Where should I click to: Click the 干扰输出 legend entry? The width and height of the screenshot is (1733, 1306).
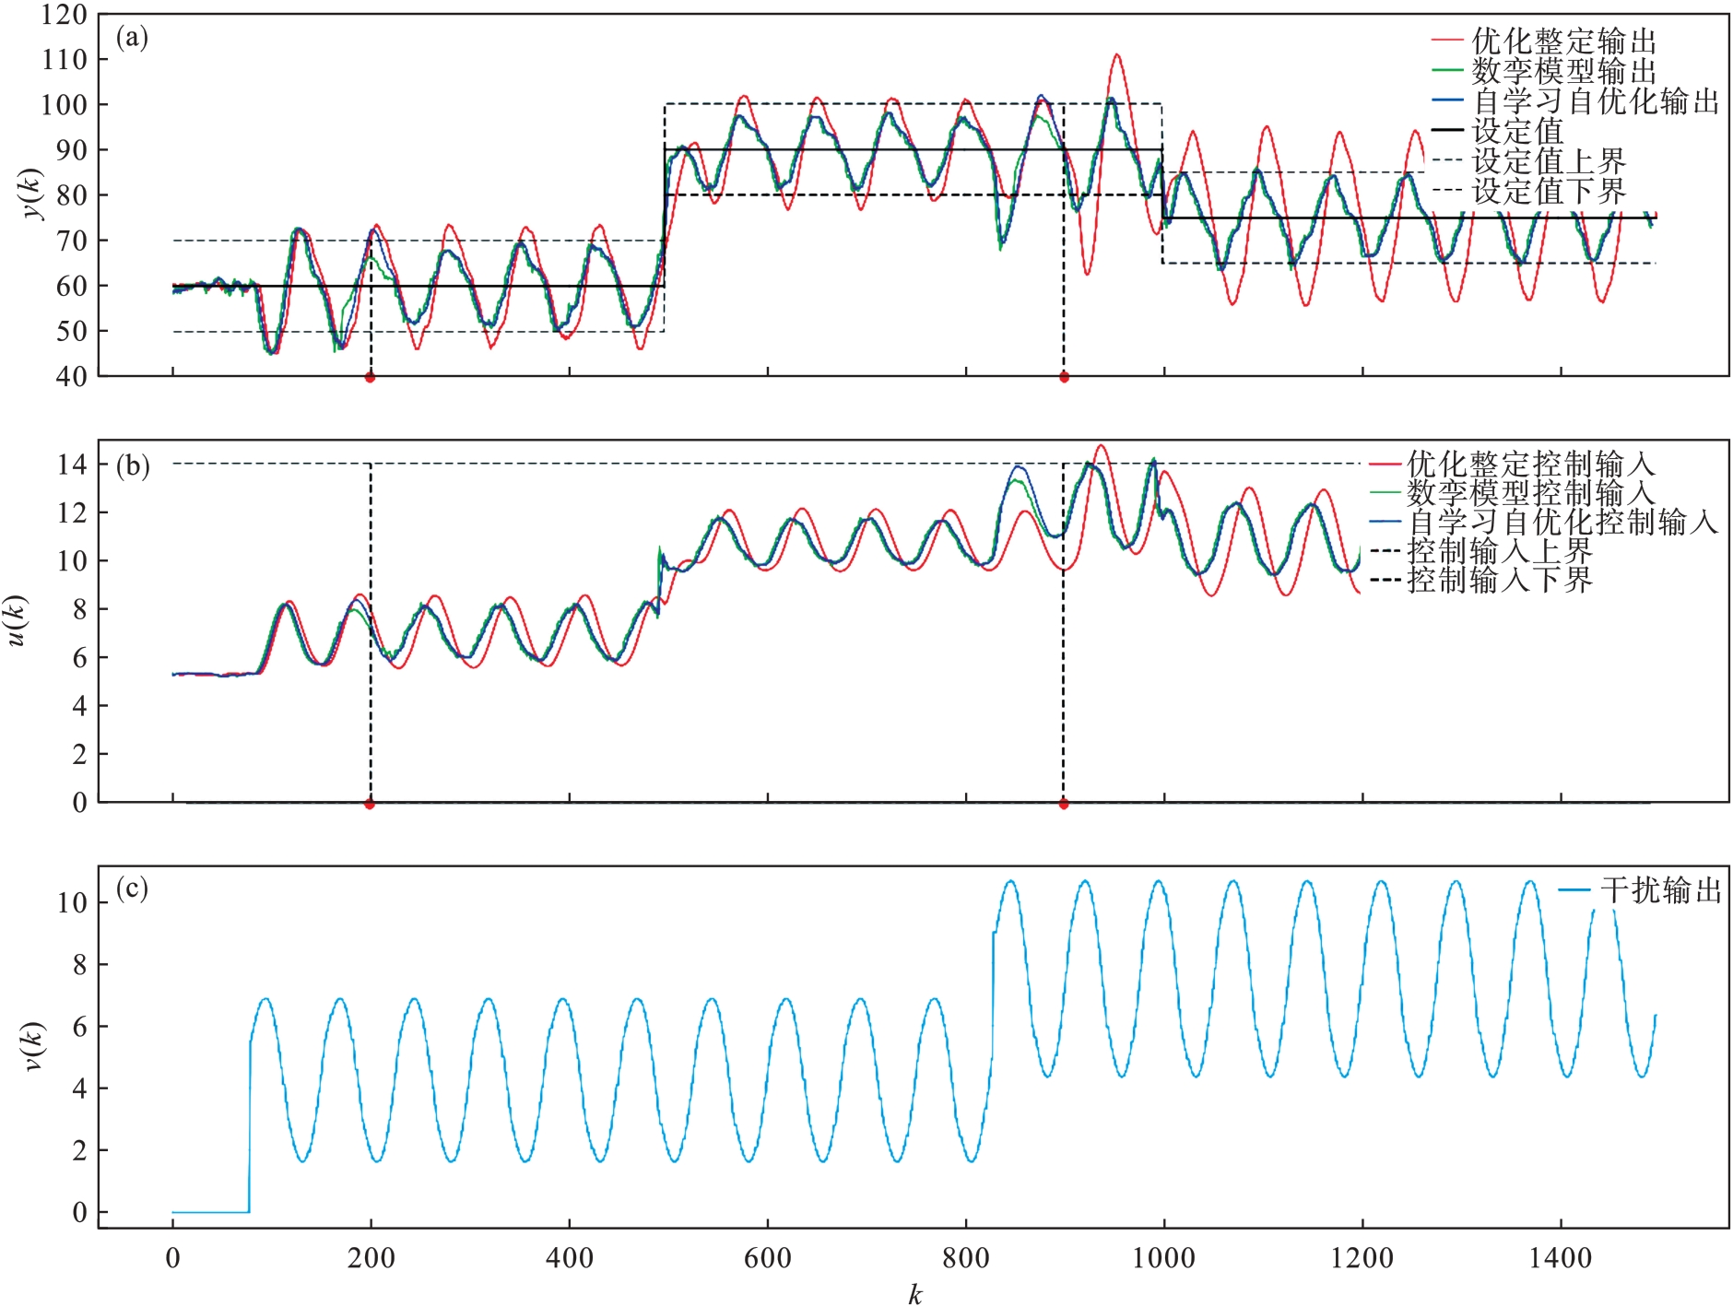pos(1661,890)
